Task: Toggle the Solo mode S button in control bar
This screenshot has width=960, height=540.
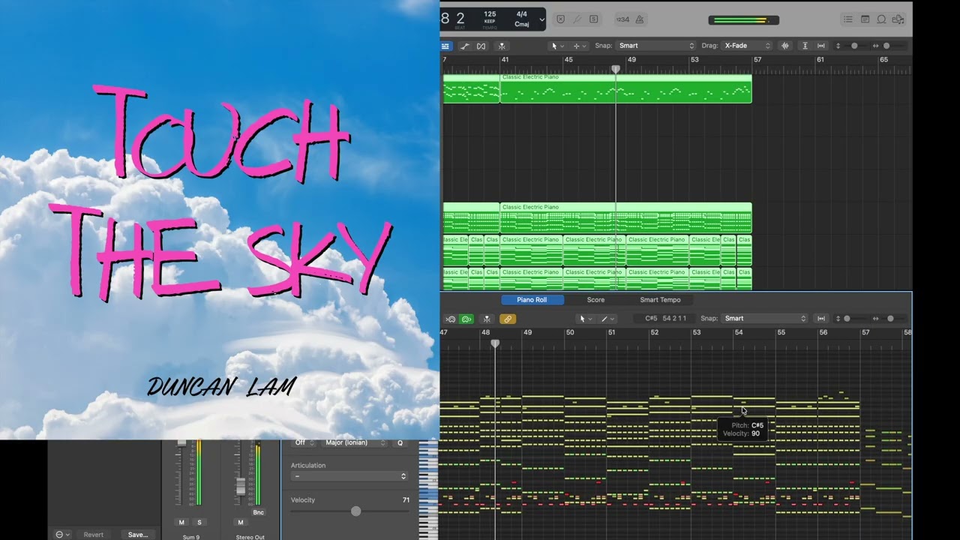Action: (594, 19)
